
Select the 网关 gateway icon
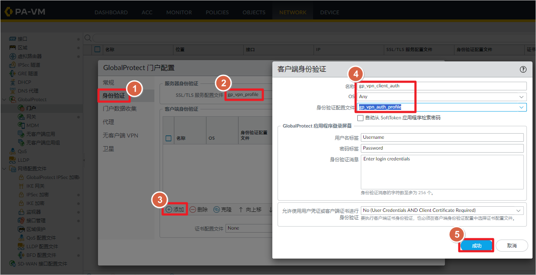pos(21,117)
